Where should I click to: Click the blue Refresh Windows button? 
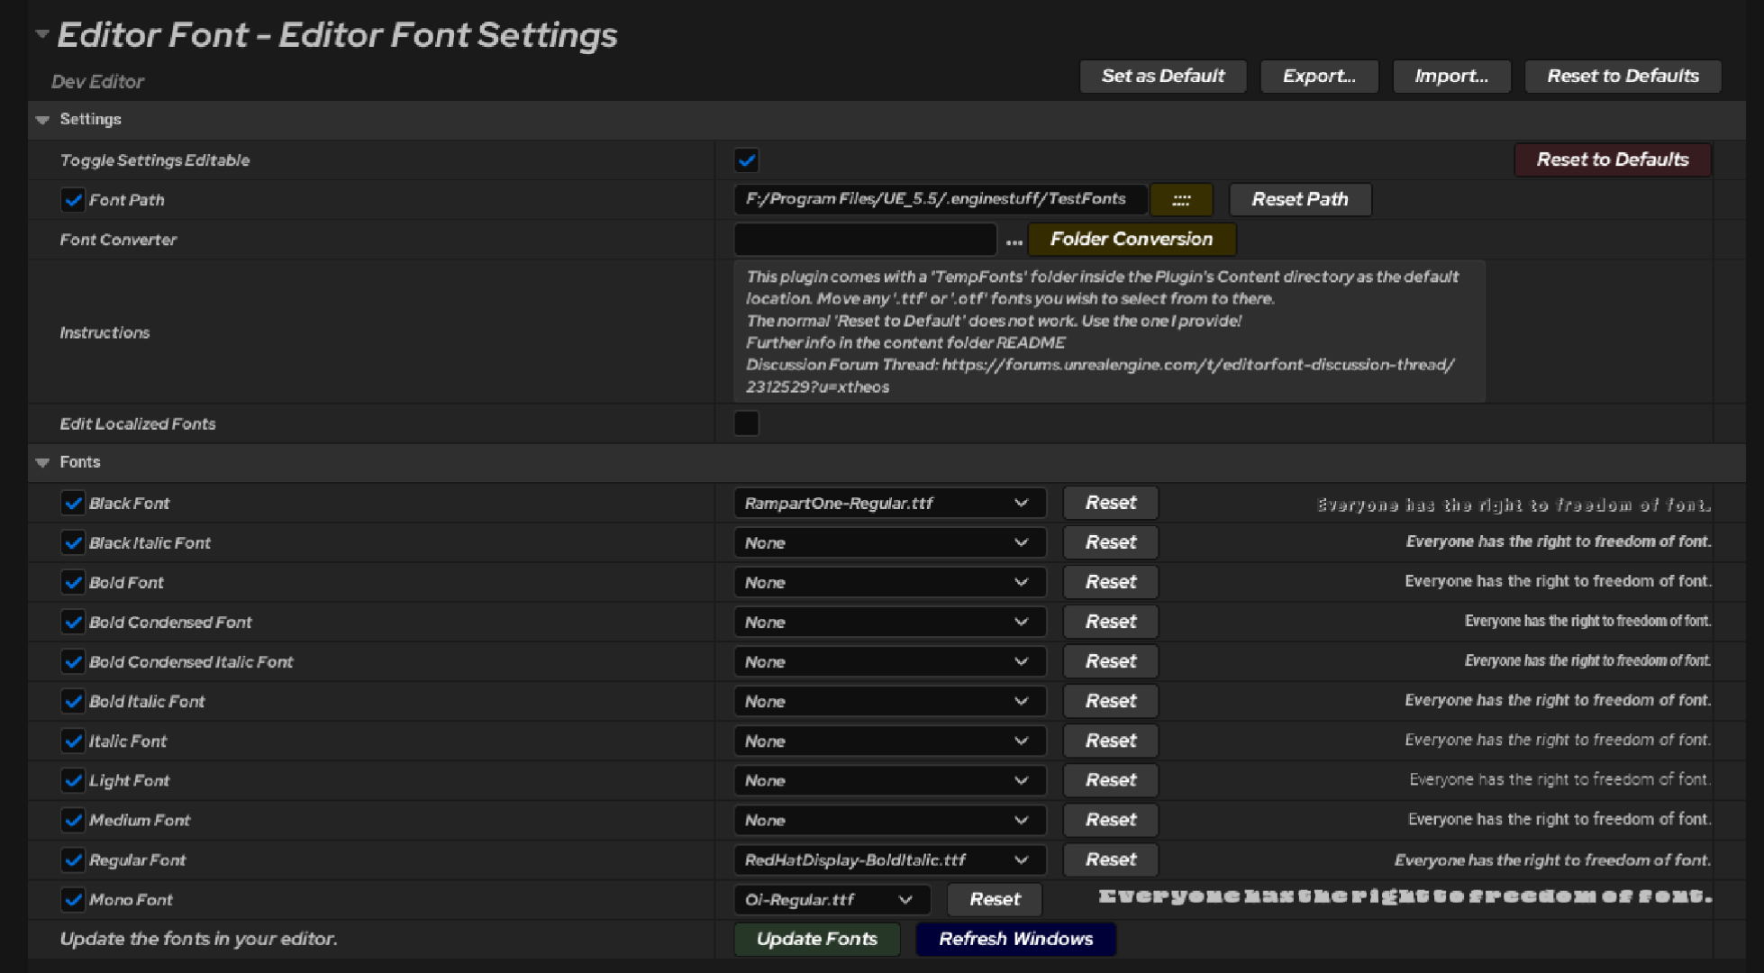[x=1015, y=939]
